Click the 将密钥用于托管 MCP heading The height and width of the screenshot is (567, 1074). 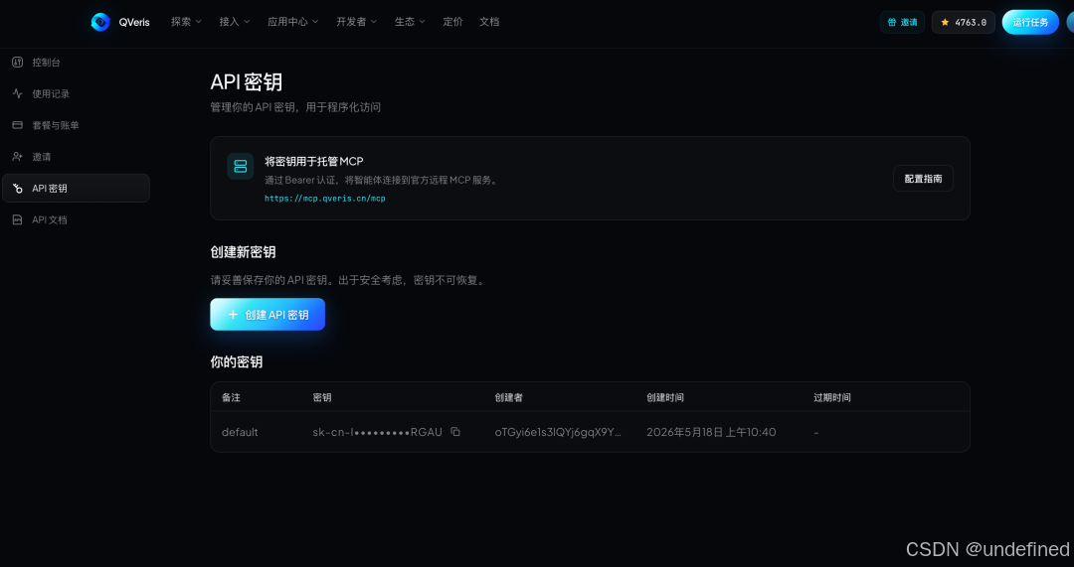(x=313, y=162)
